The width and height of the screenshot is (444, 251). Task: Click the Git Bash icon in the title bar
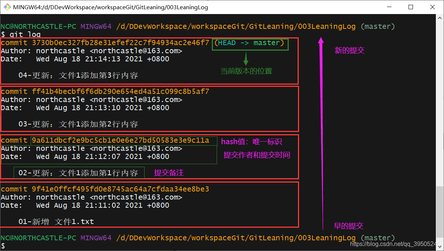tap(7, 7)
